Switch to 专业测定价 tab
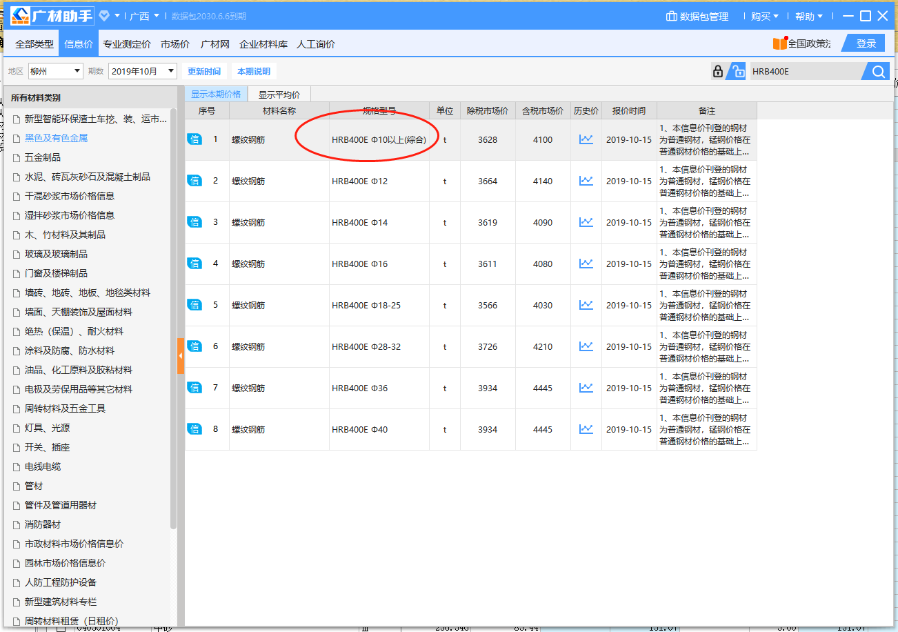898x632 pixels. click(x=127, y=43)
